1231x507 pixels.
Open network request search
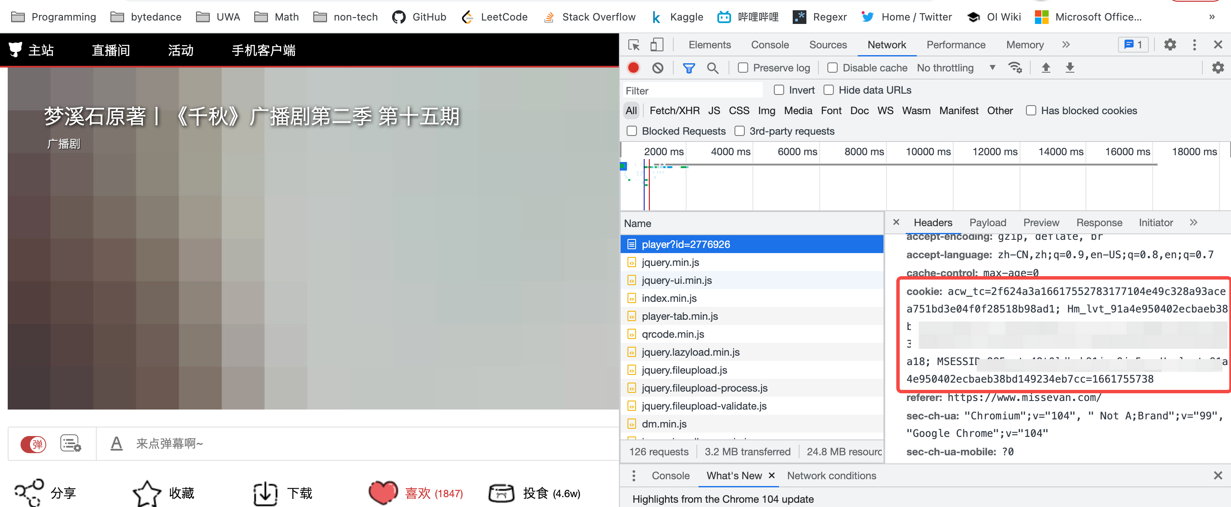point(713,68)
